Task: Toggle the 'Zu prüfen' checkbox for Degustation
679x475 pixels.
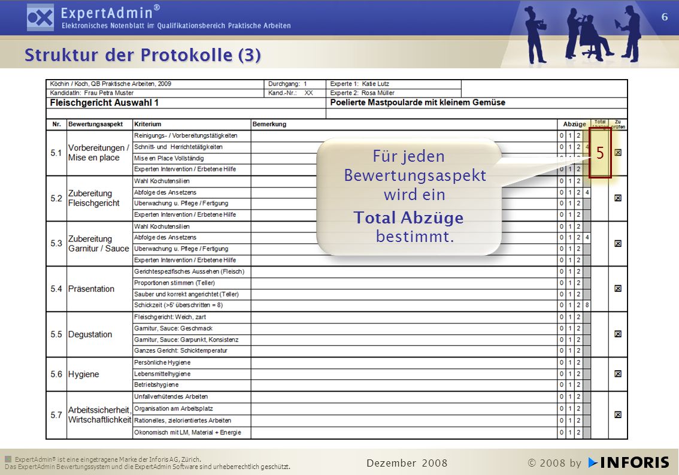Action: pyautogui.click(x=618, y=334)
